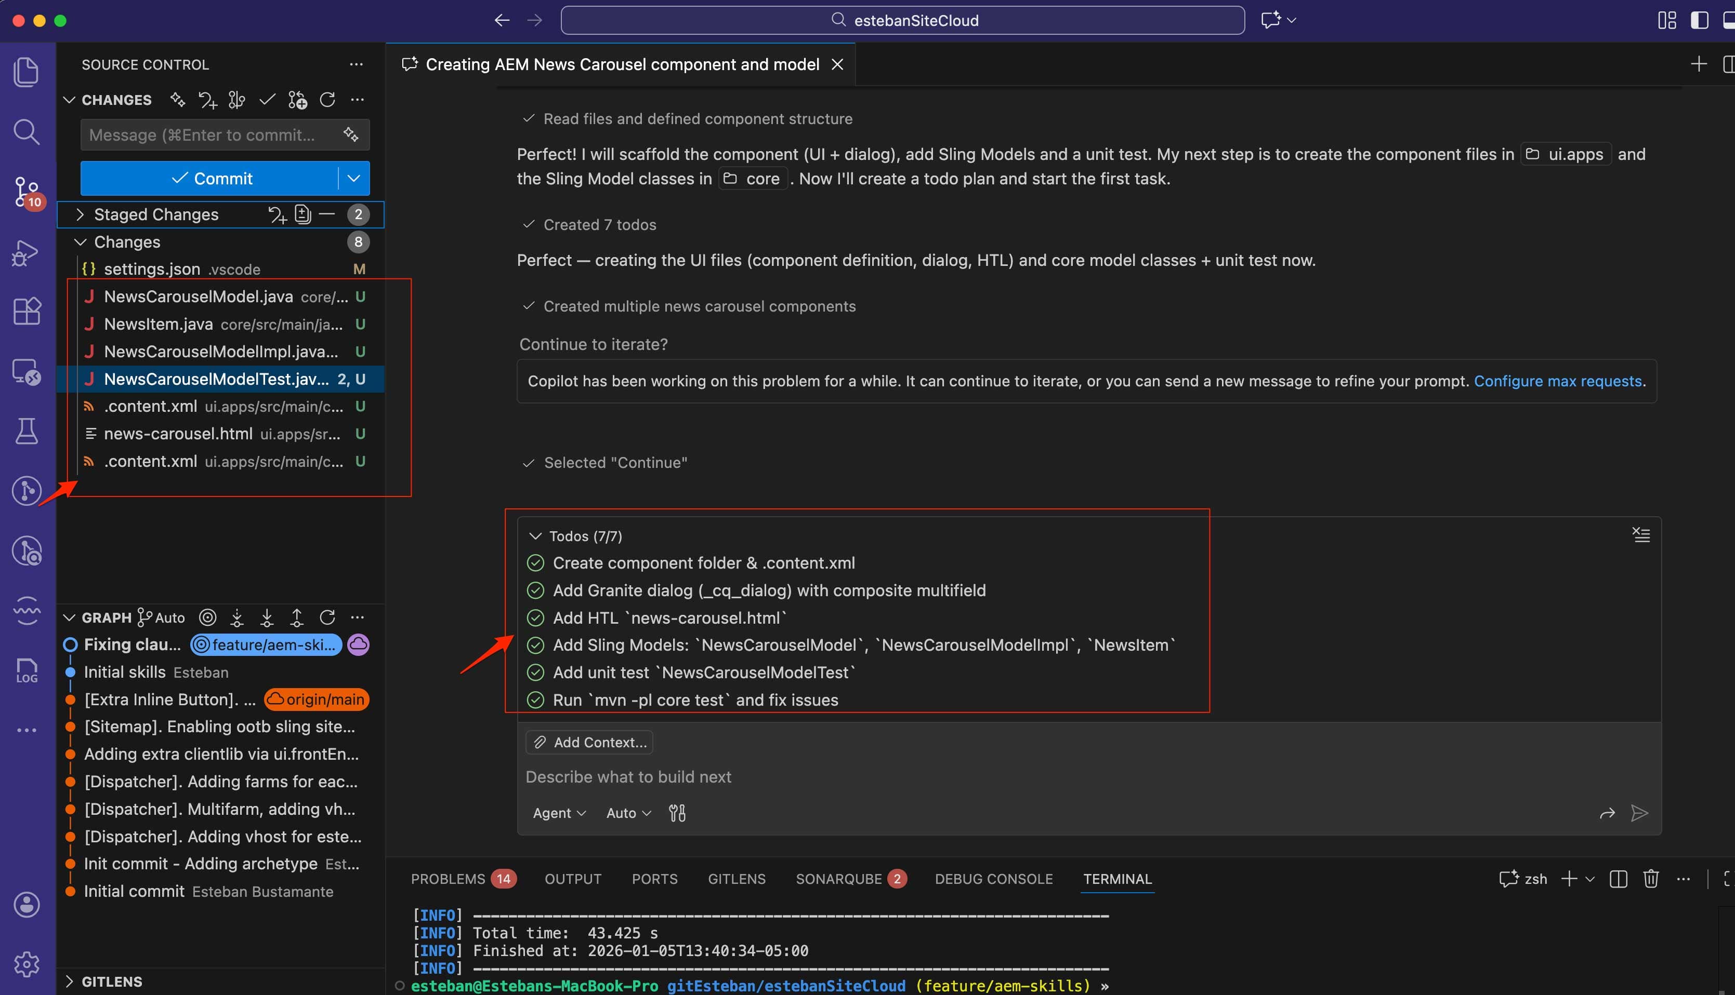Image resolution: width=1735 pixels, height=995 pixels.
Task: Push commits using Graph push icon
Action: pos(297,617)
